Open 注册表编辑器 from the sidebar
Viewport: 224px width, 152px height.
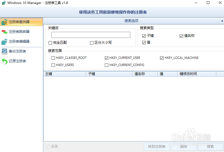coord(21,41)
